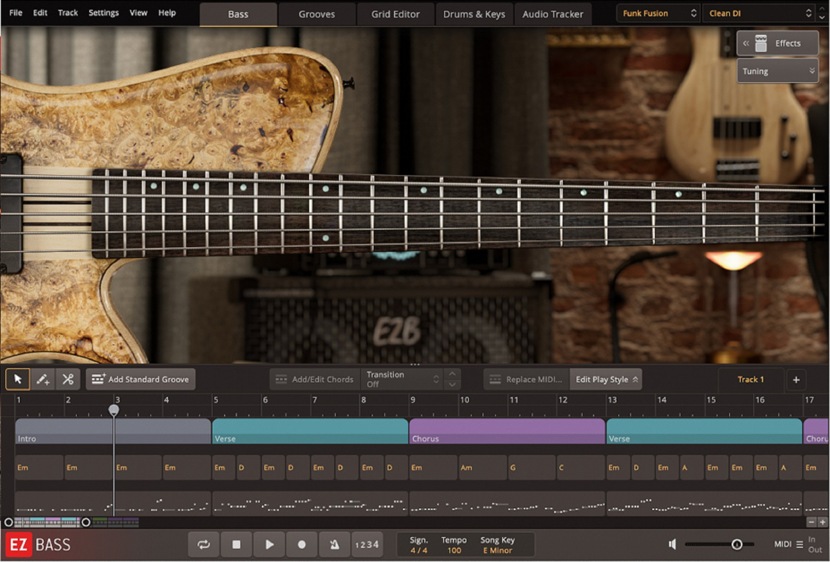Enable loop playback
830x562 pixels.
coord(203,545)
